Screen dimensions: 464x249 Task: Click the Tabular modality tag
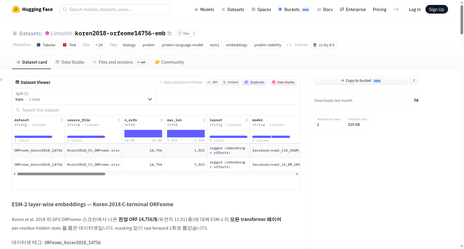(46, 45)
